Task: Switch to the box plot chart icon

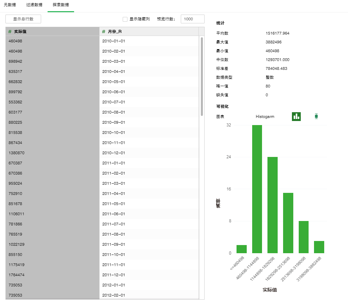Action: click(x=316, y=116)
